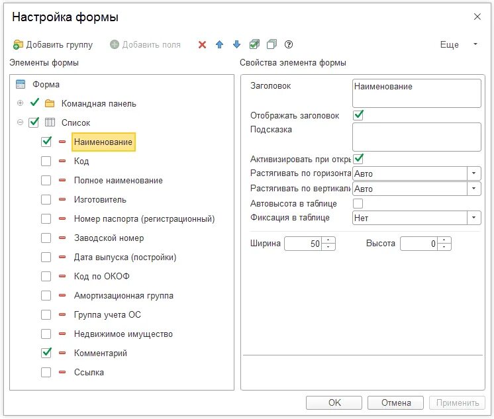
Task: Open the Еще menu
Action: coord(458,45)
